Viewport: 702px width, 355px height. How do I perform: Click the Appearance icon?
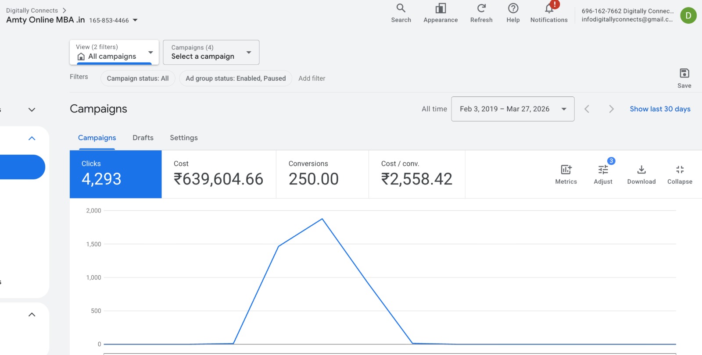pyautogui.click(x=441, y=9)
